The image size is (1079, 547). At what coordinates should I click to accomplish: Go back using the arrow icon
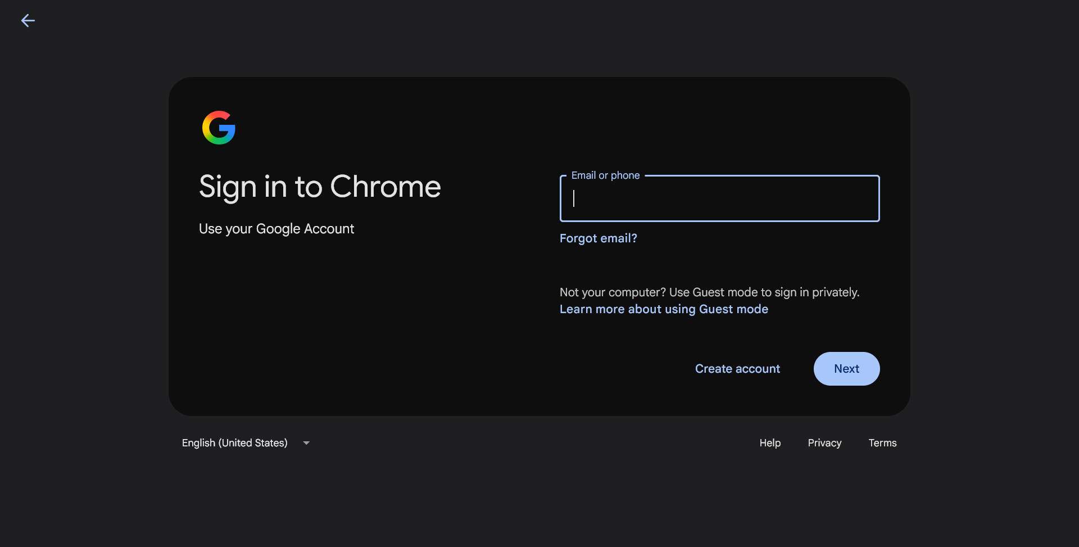pos(28,21)
